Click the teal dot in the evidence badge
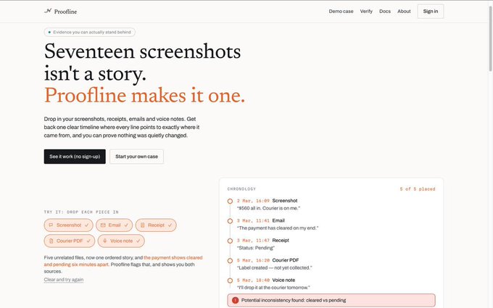This screenshot has height=308, width=493. (x=49, y=32)
